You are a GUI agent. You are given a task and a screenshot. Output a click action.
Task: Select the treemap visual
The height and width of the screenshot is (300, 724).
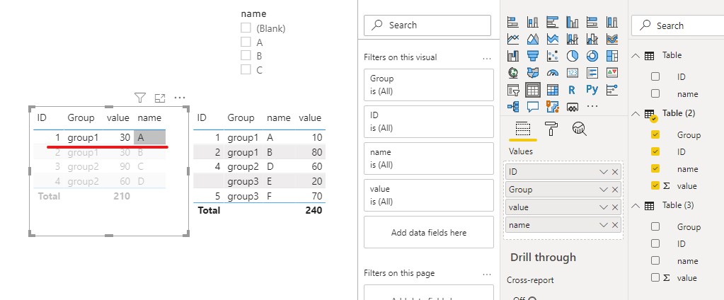tap(612, 56)
